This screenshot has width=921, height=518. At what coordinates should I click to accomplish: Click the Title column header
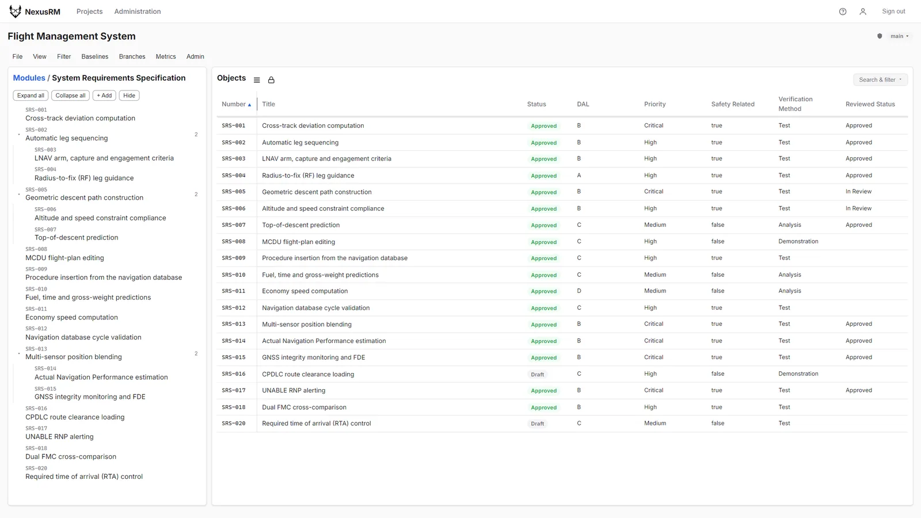(x=268, y=105)
